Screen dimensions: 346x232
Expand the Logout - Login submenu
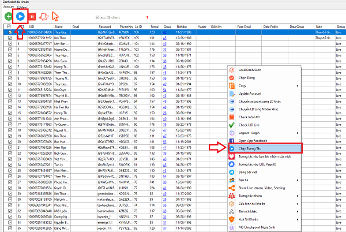[x=298, y=133]
